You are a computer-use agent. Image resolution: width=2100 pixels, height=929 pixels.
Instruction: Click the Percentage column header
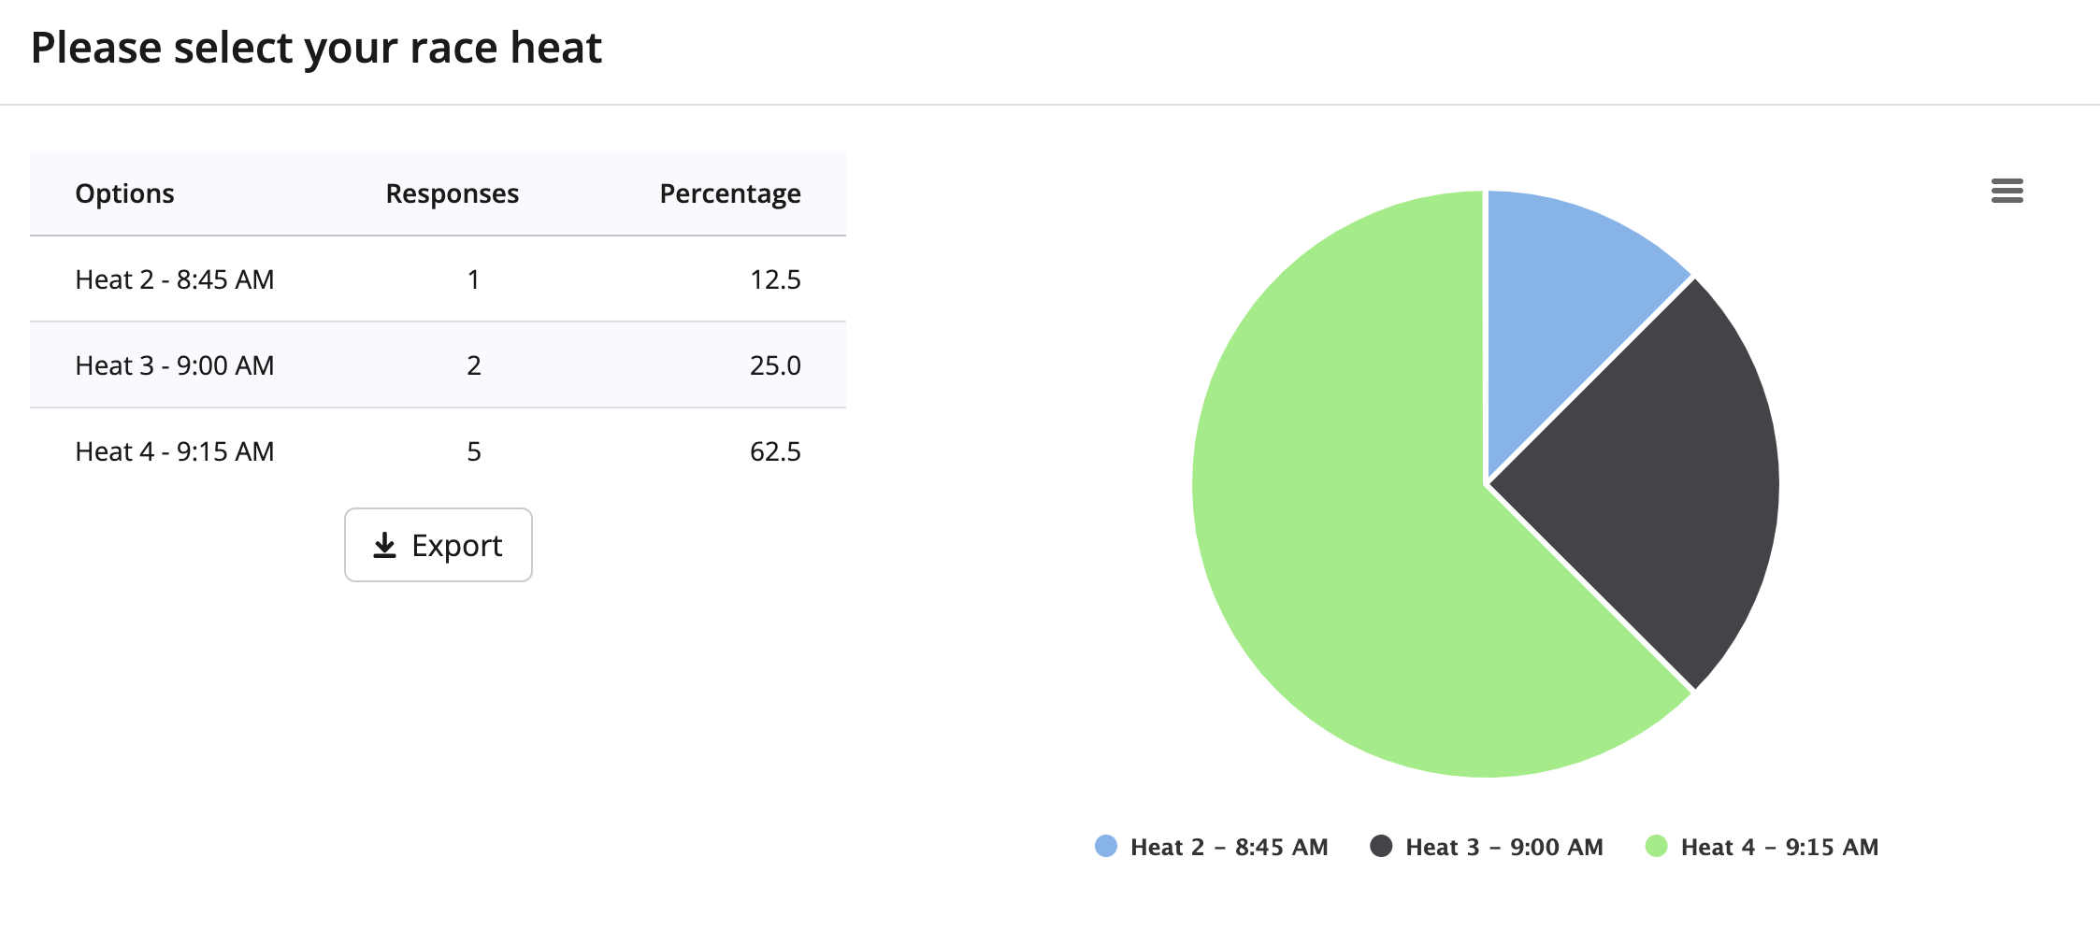pos(729,193)
